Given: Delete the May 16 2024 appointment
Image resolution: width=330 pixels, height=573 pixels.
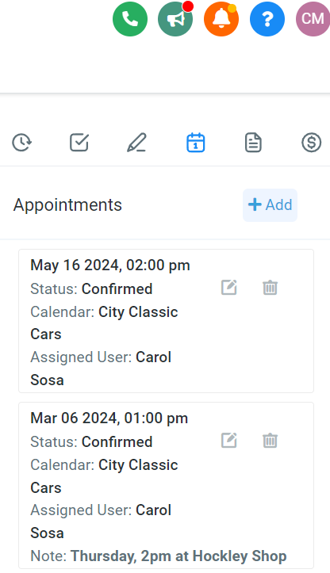Looking at the screenshot, I should [270, 288].
